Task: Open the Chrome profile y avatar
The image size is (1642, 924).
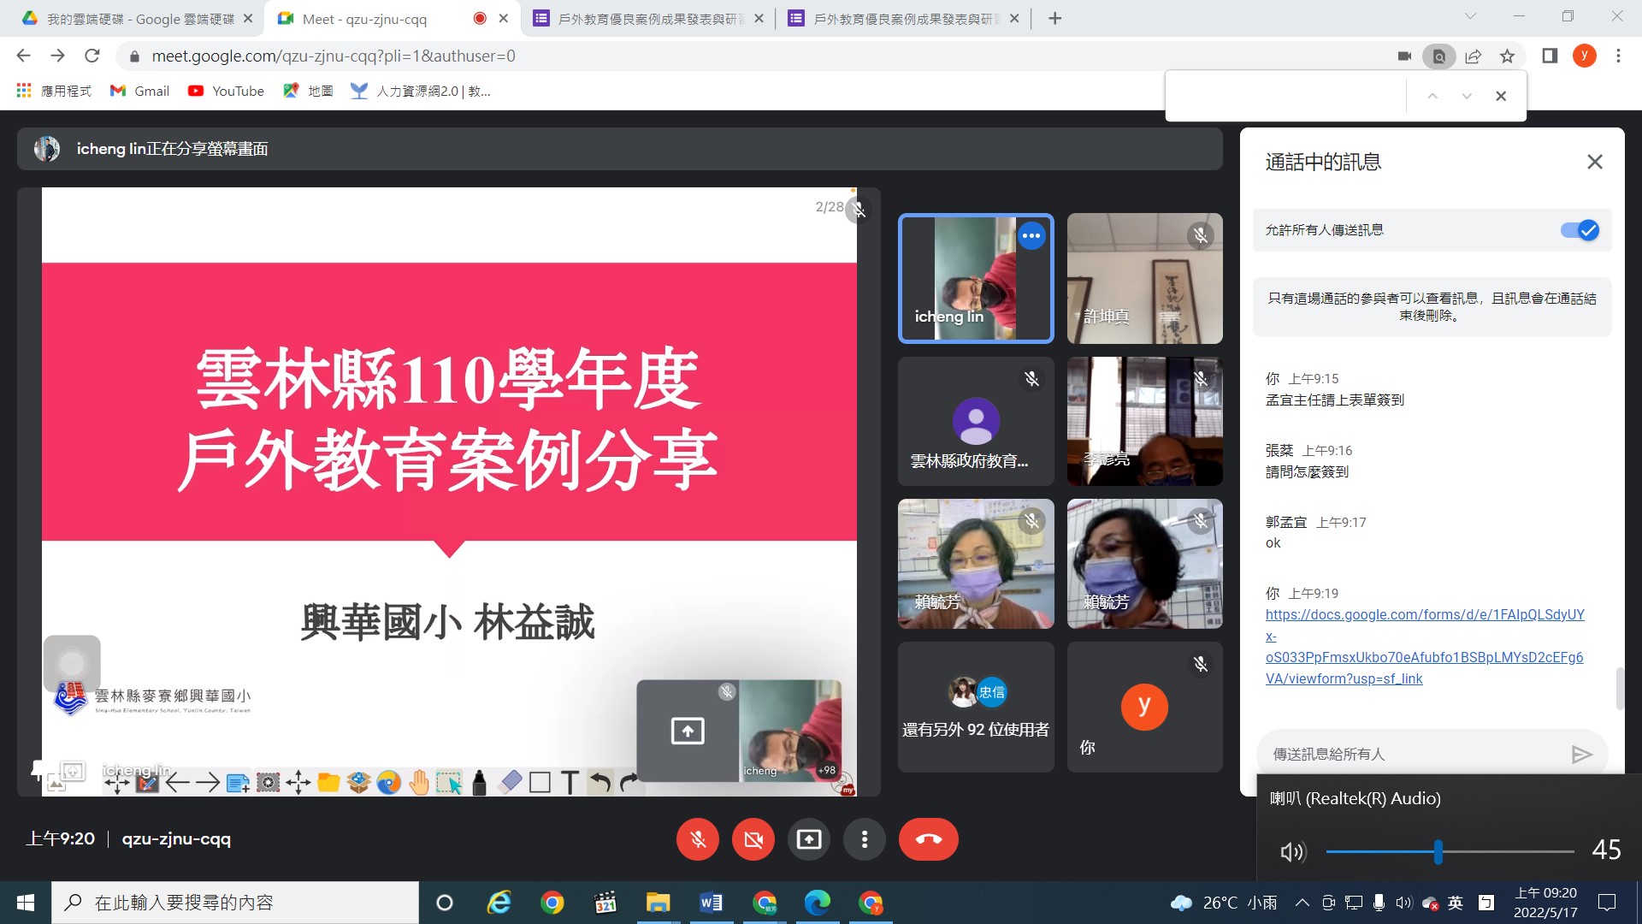Action: click(x=1584, y=56)
